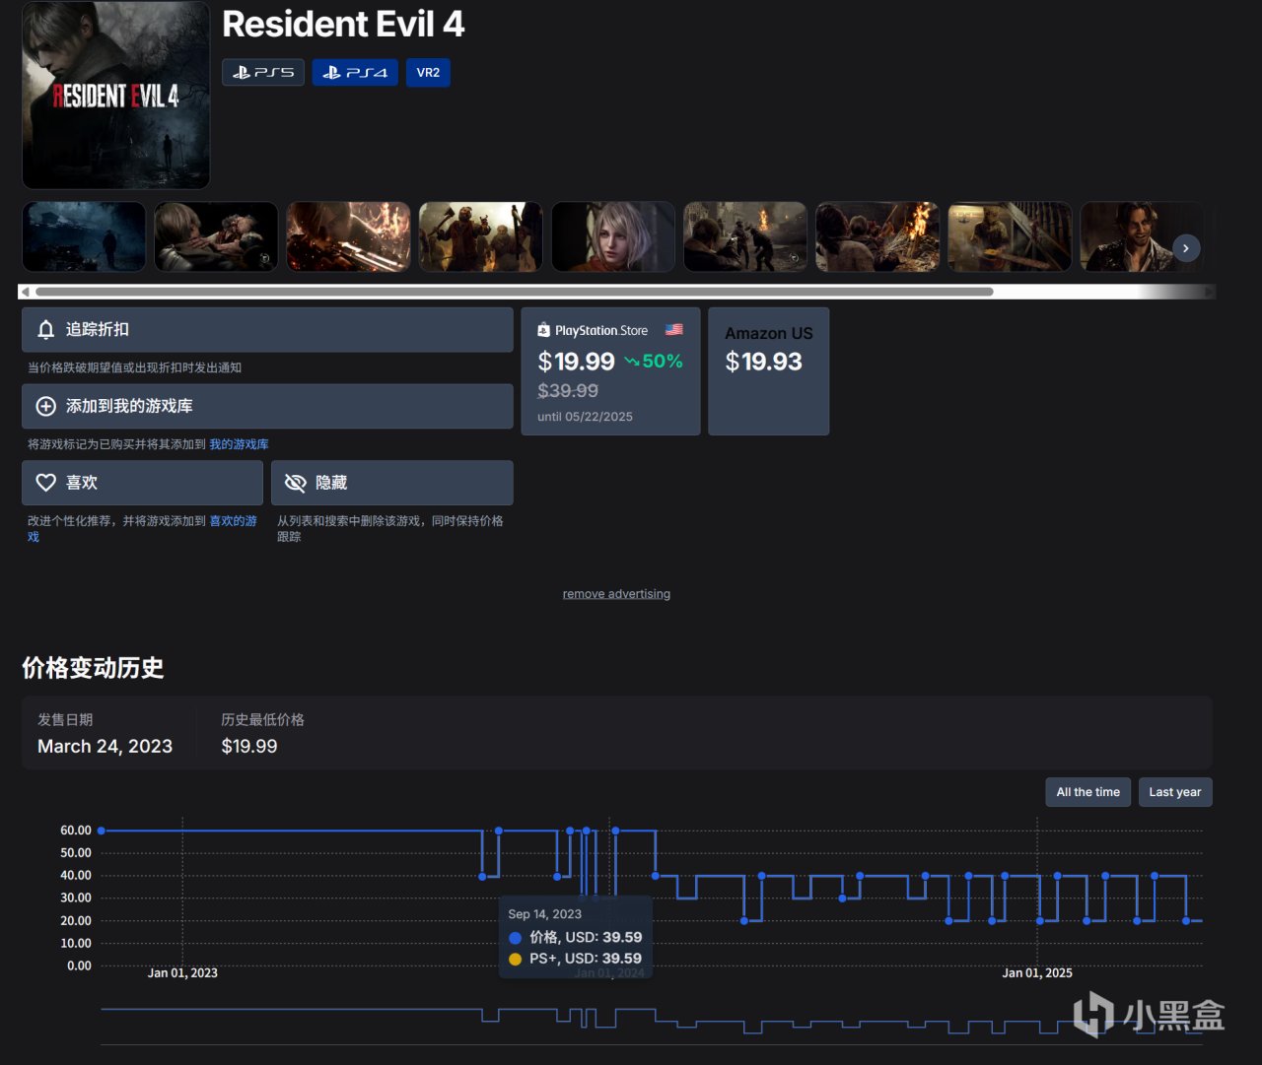Click the PlayStation Store bag icon
This screenshot has width=1262, height=1065.
pyautogui.click(x=543, y=330)
